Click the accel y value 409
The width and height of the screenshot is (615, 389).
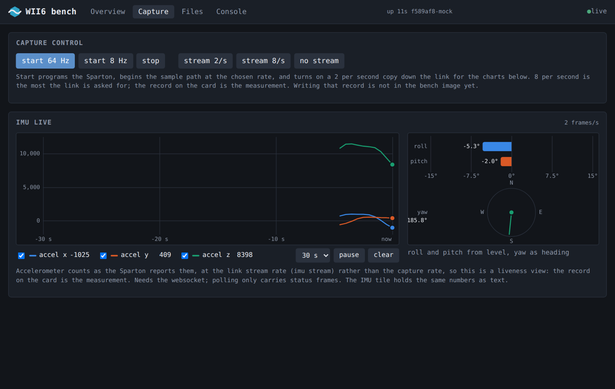(x=165, y=255)
